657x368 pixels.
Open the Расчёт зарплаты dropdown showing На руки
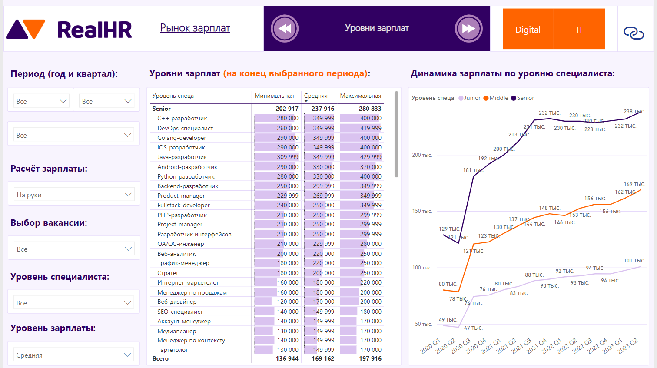point(74,194)
